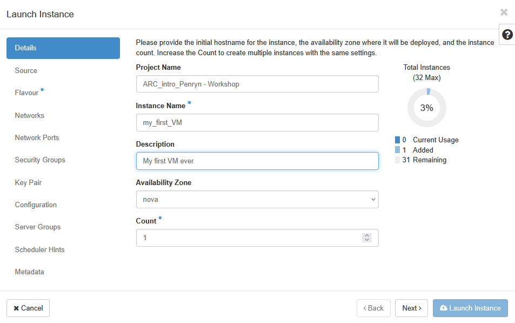Click the Remaining legend swatch
515x323 pixels.
pos(397,160)
